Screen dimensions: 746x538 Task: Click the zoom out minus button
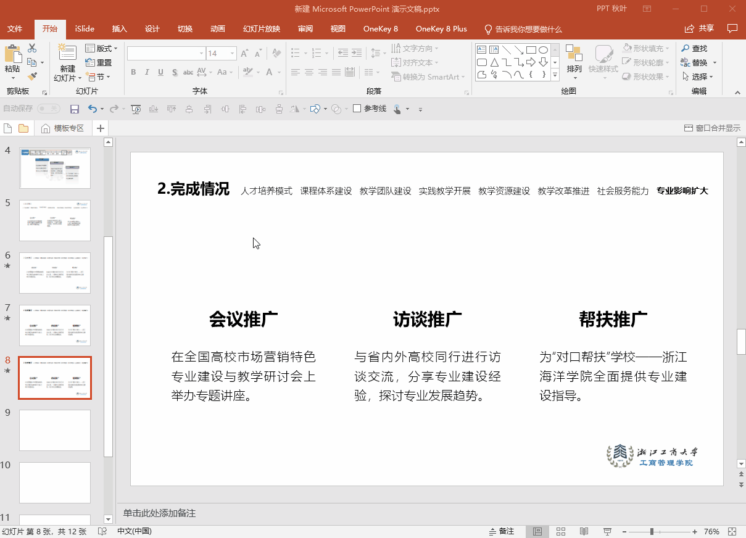pos(625,531)
